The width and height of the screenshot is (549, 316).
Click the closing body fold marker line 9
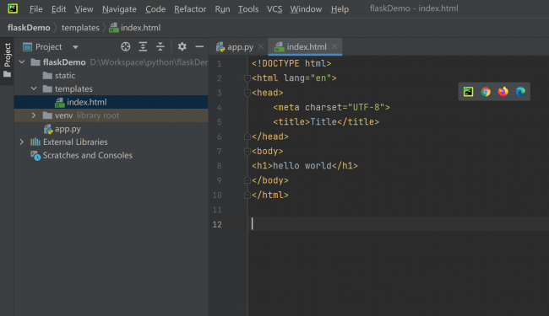(x=247, y=180)
